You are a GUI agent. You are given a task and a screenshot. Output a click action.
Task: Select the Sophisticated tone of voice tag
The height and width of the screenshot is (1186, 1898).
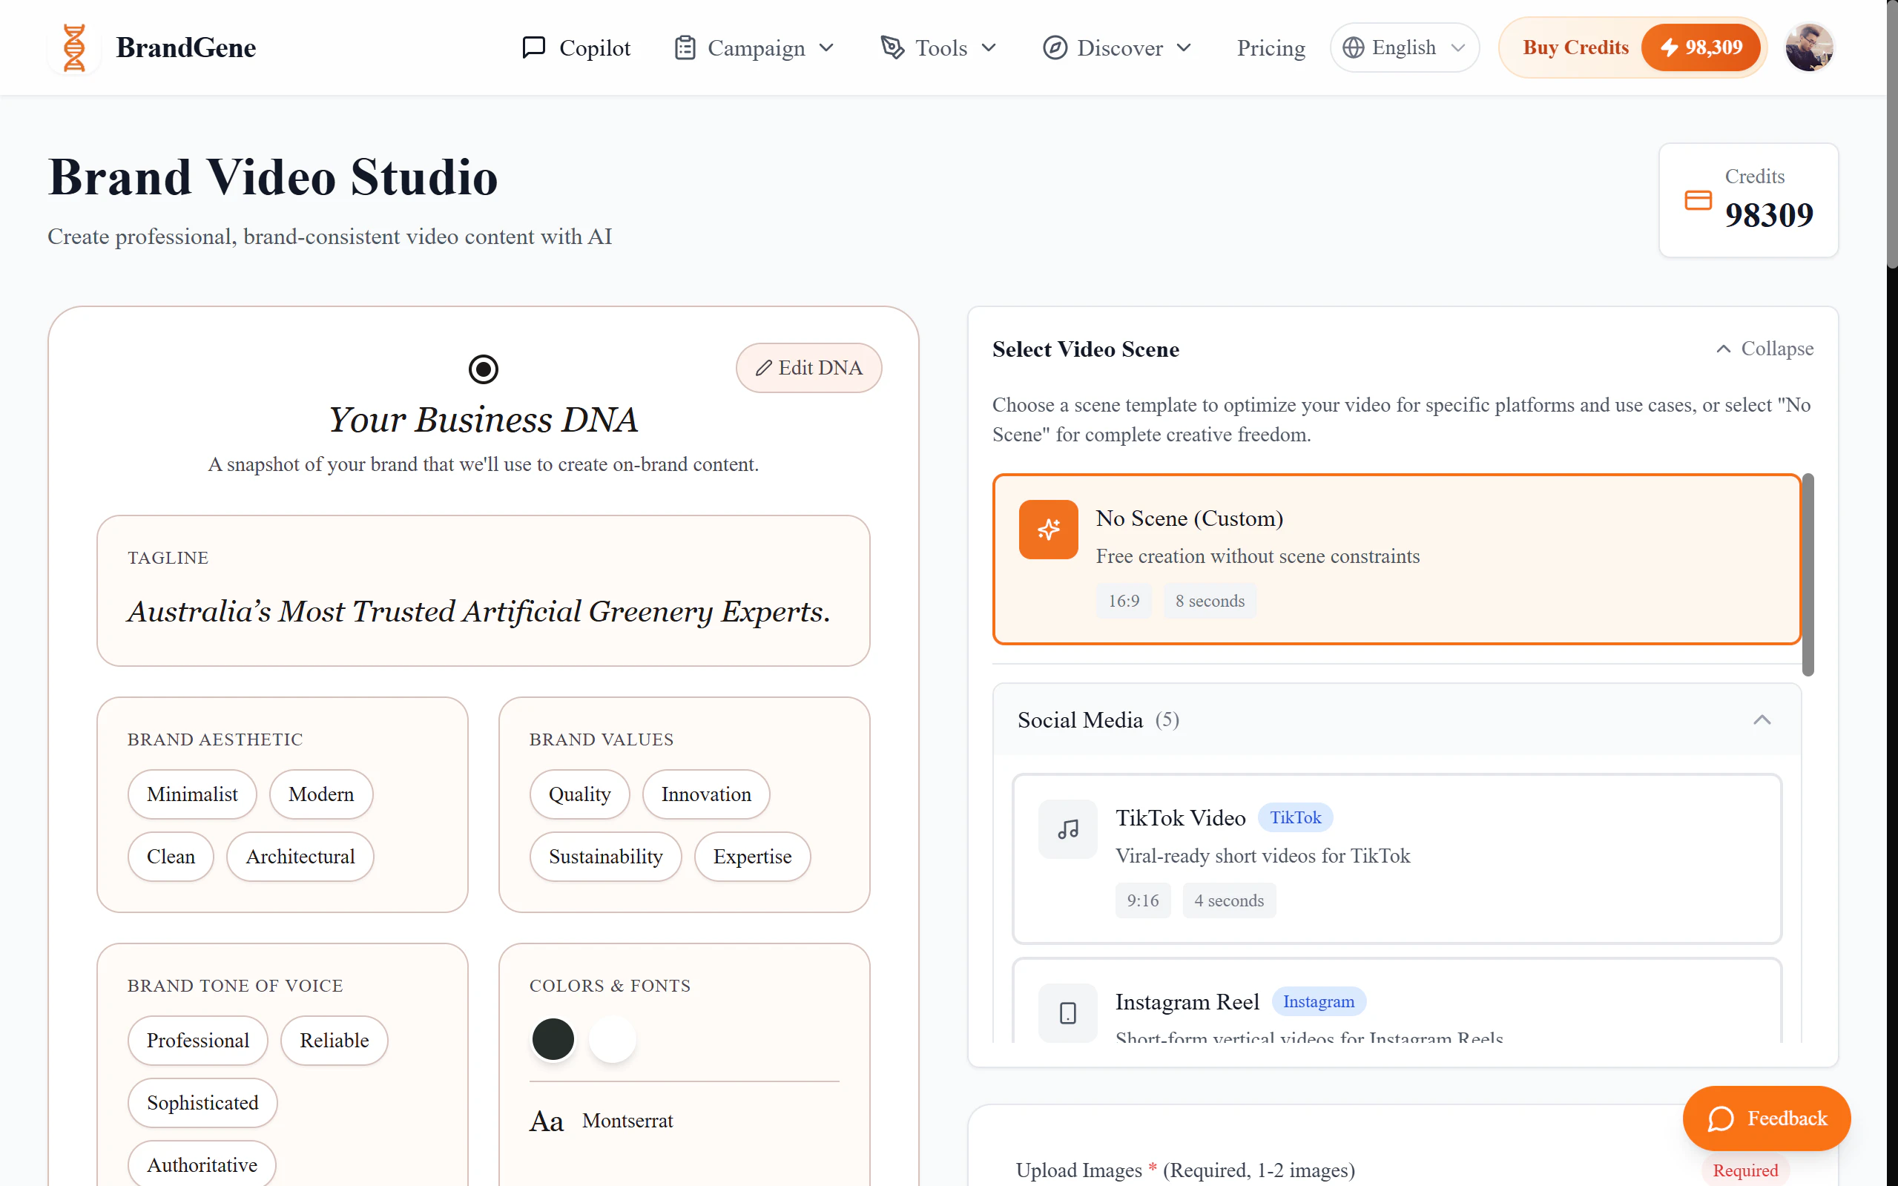point(202,1102)
